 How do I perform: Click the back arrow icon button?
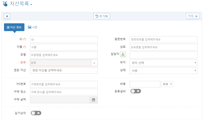point(7,16)
